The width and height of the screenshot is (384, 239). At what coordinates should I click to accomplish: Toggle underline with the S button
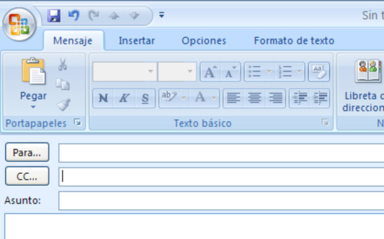click(x=145, y=98)
